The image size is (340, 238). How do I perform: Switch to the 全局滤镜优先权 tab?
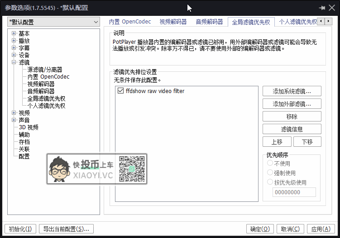click(x=251, y=22)
